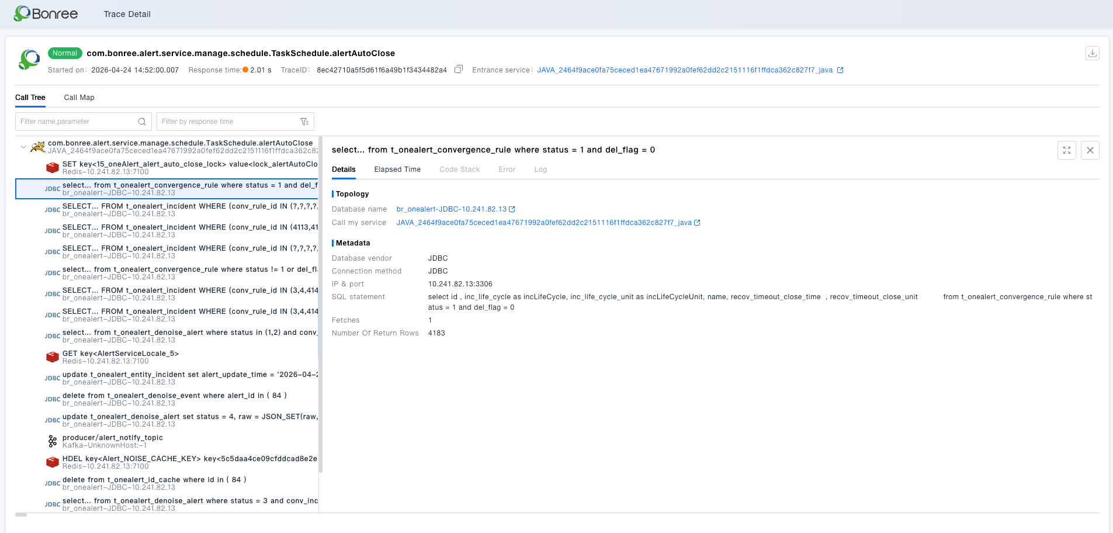The image size is (1113, 533).
Task: Open the entrance service JAVA link
Action: coord(685,70)
